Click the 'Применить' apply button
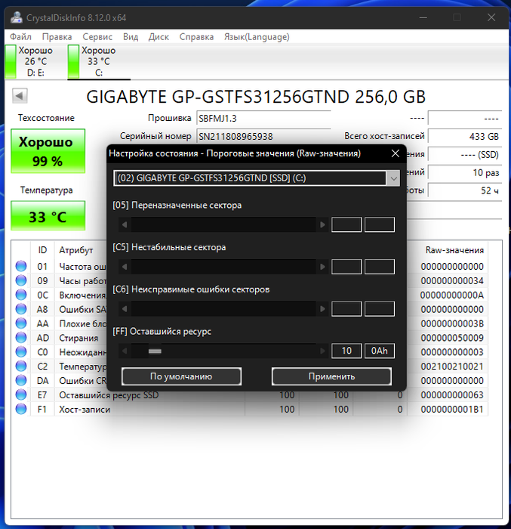 point(331,376)
